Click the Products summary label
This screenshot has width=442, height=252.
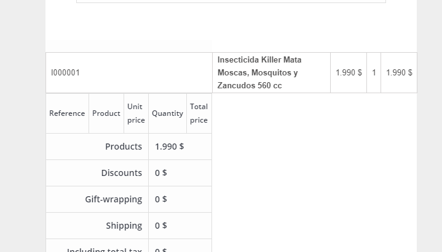click(x=124, y=147)
